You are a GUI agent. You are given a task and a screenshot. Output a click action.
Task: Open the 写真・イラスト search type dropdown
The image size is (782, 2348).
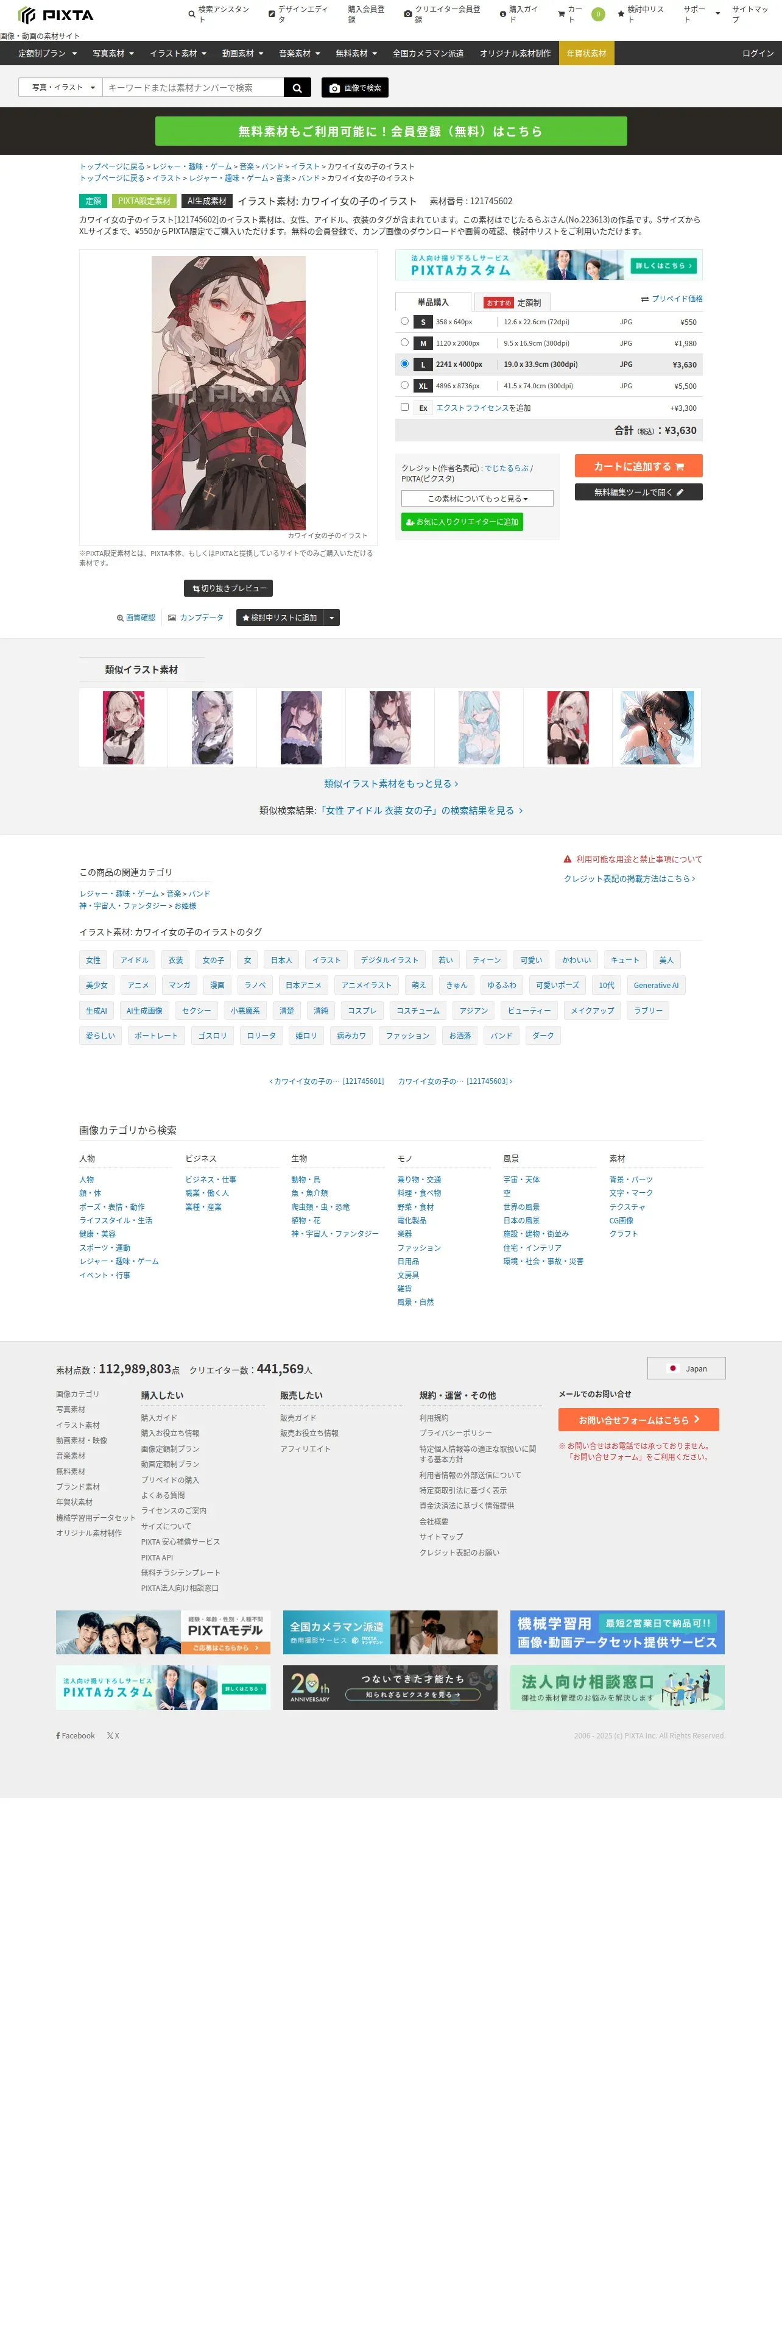(x=61, y=88)
